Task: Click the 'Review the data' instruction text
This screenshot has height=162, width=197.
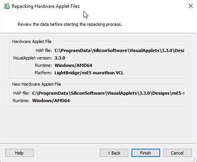Action: point(70,25)
